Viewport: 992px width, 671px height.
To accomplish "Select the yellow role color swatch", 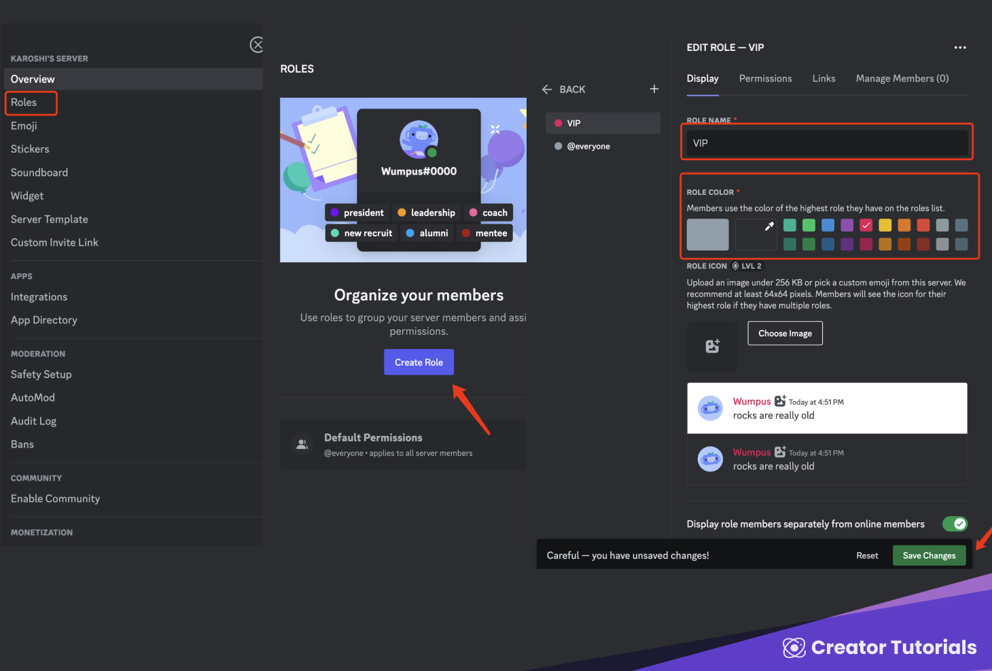I will pyautogui.click(x=885, y=225).
